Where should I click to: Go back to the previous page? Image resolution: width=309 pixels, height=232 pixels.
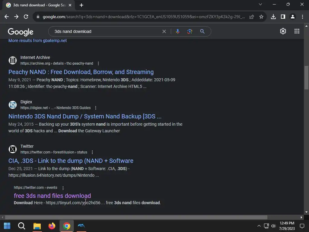point(7,17)
